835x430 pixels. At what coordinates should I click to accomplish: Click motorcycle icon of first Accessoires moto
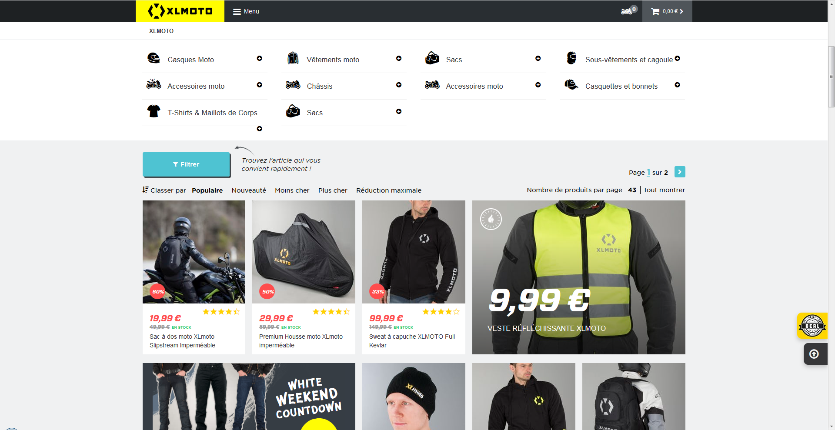[154, 84]
